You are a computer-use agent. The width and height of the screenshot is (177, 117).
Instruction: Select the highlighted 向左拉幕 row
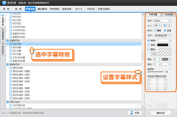point(74,44)
